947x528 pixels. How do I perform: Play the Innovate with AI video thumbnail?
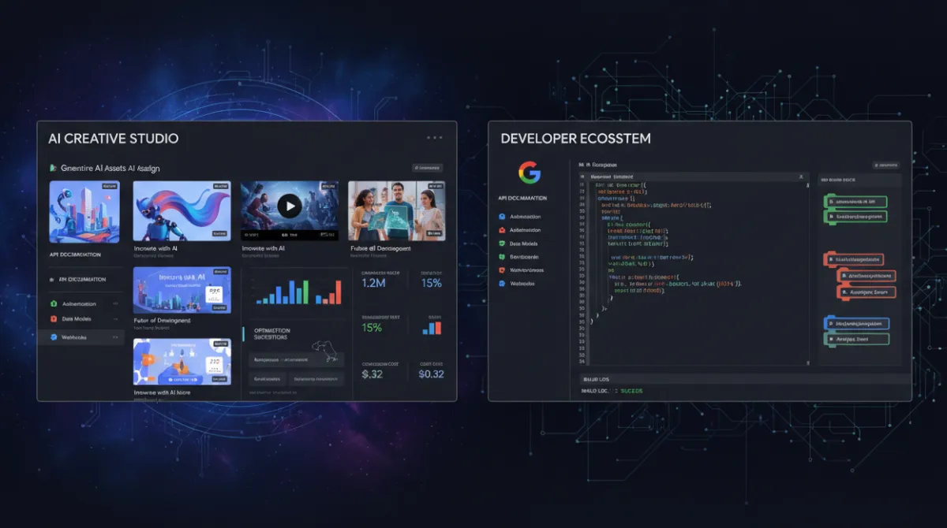point(290,207)
